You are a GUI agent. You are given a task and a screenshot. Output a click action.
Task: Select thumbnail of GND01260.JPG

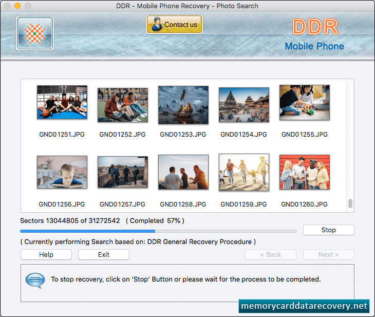(x=305, y=172)
